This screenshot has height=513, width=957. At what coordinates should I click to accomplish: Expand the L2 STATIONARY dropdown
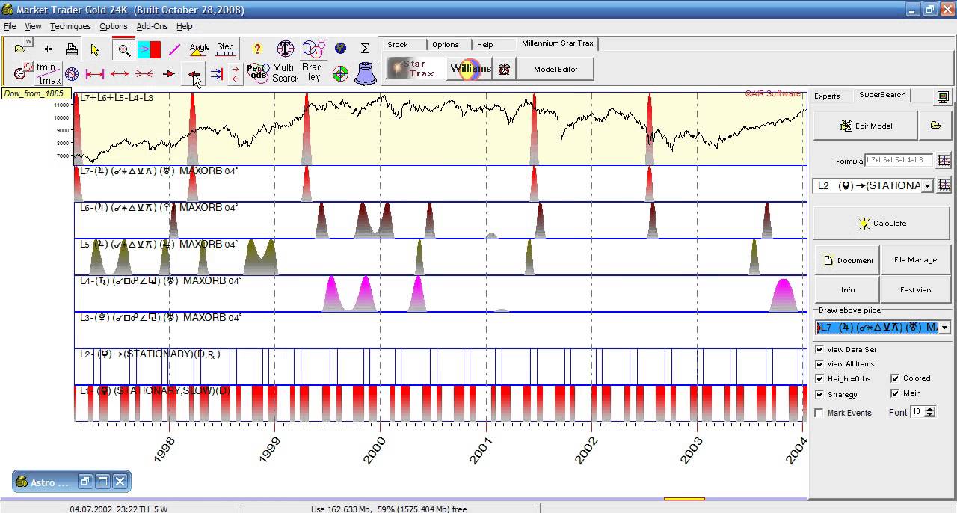tap(928, 185)
